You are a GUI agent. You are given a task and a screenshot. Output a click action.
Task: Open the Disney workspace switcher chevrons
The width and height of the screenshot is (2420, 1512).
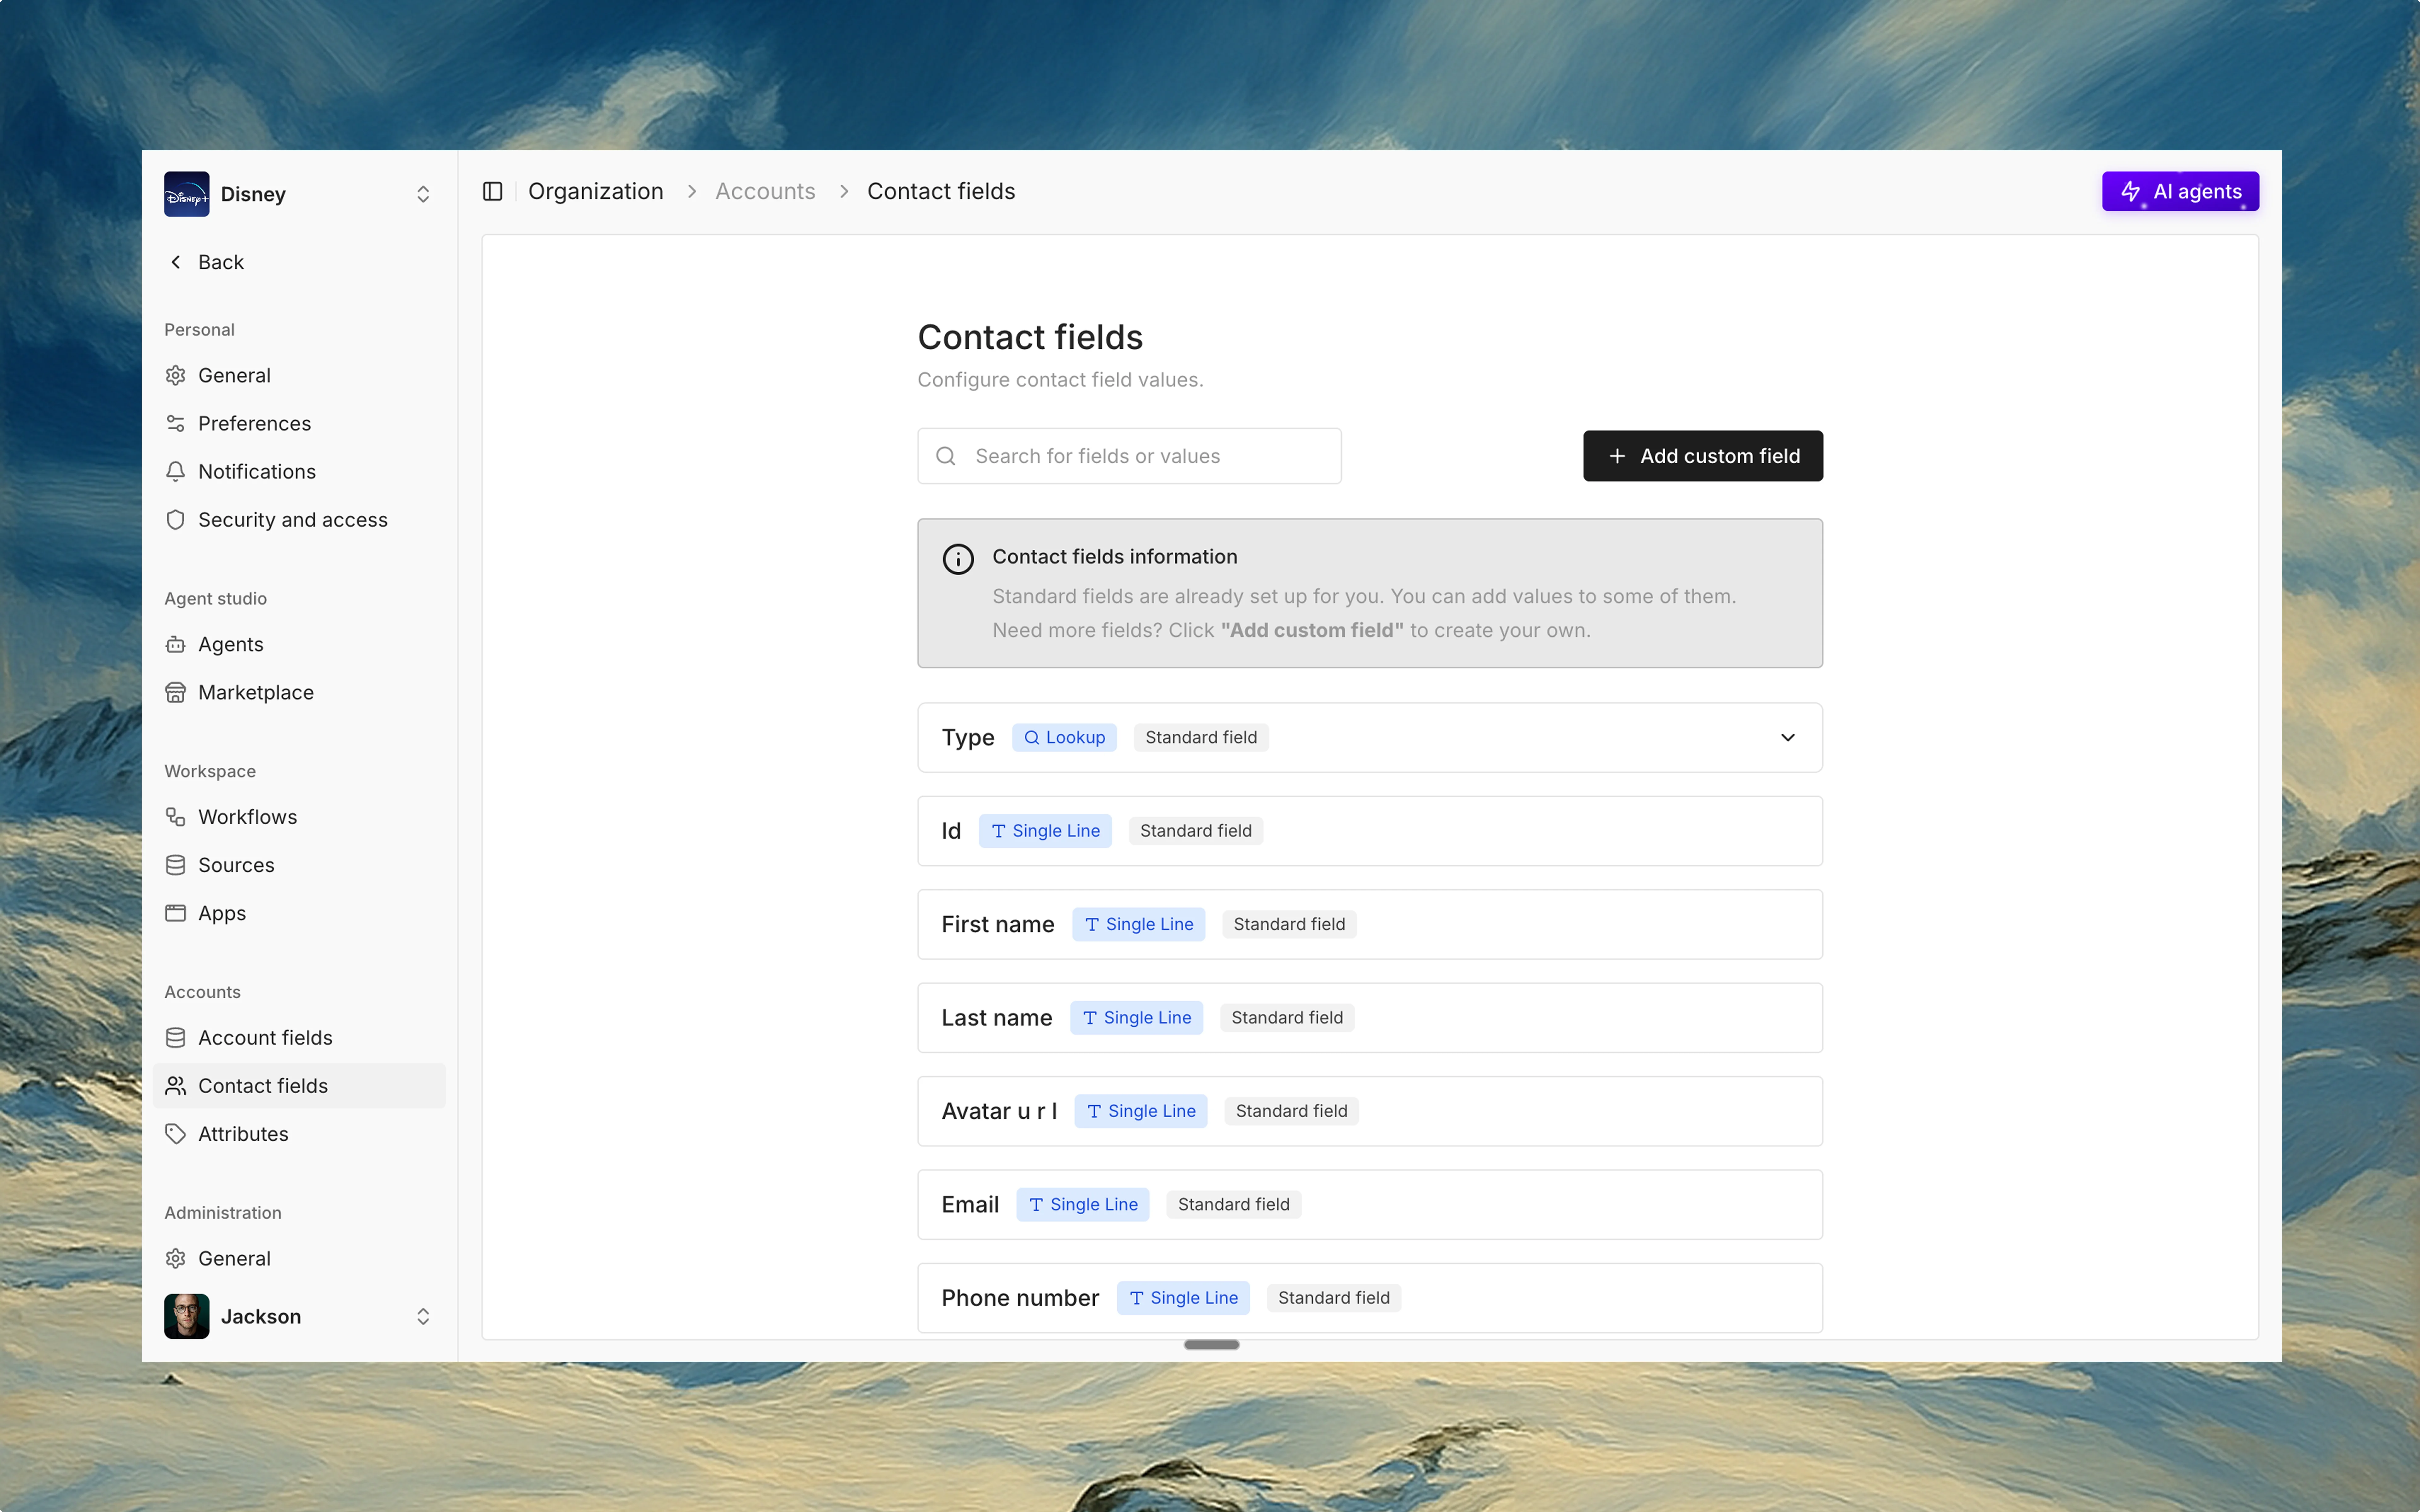click(x=423, y=194)
